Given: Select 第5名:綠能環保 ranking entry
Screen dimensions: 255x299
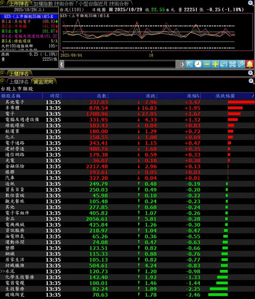Looking at the screenshot, I should point(29,41).
